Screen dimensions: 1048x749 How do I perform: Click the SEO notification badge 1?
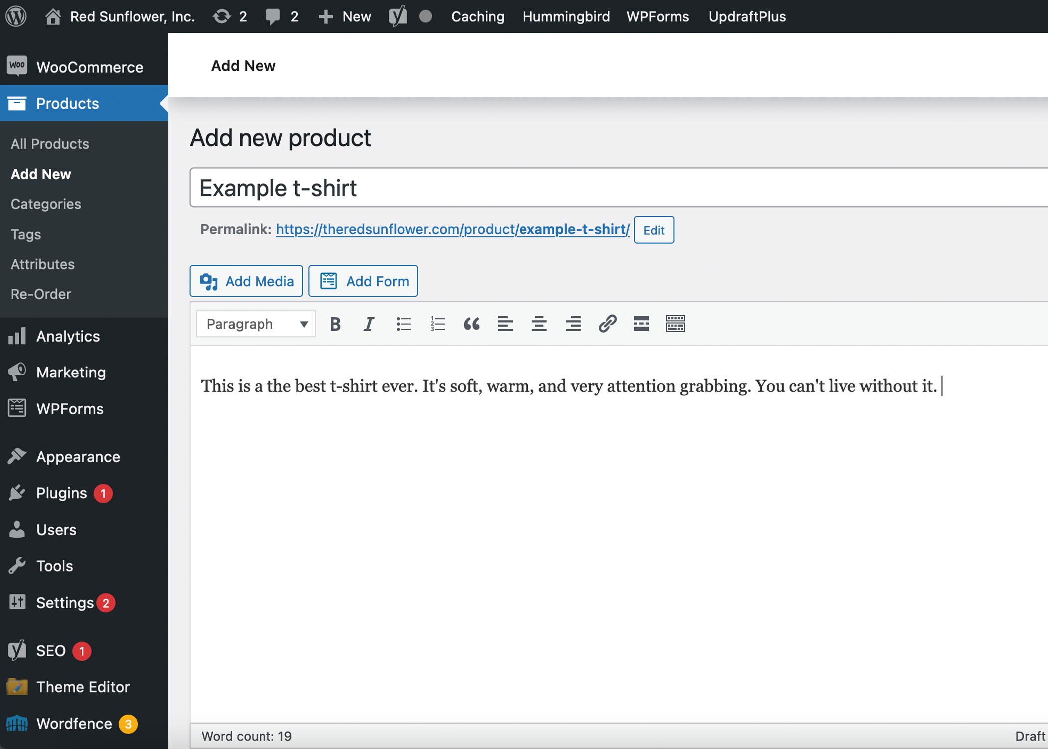pyautogui.click(x=82, y=651)
